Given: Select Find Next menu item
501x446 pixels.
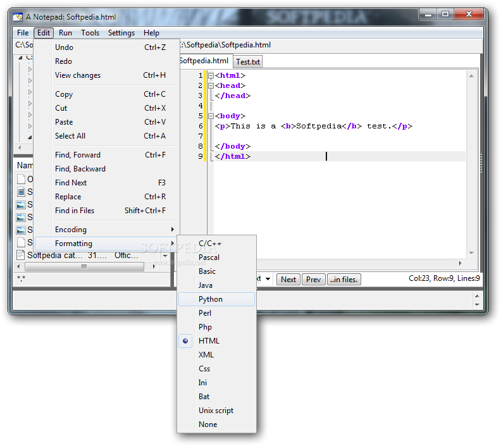Looking at the screenshot, I should [x=107, y=183].
